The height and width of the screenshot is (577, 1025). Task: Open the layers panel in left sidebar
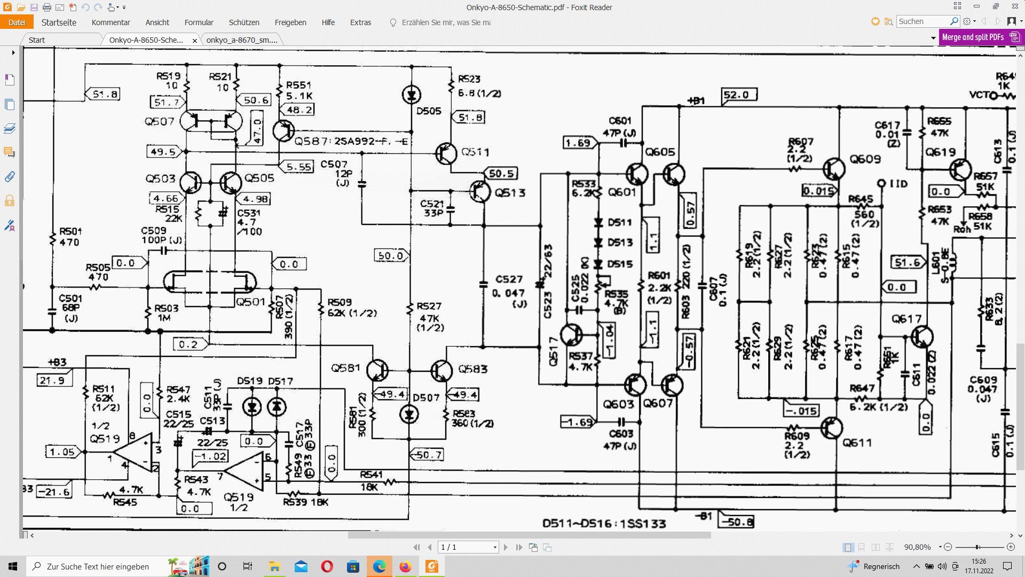pyautogui.click(x=10, y=129)
